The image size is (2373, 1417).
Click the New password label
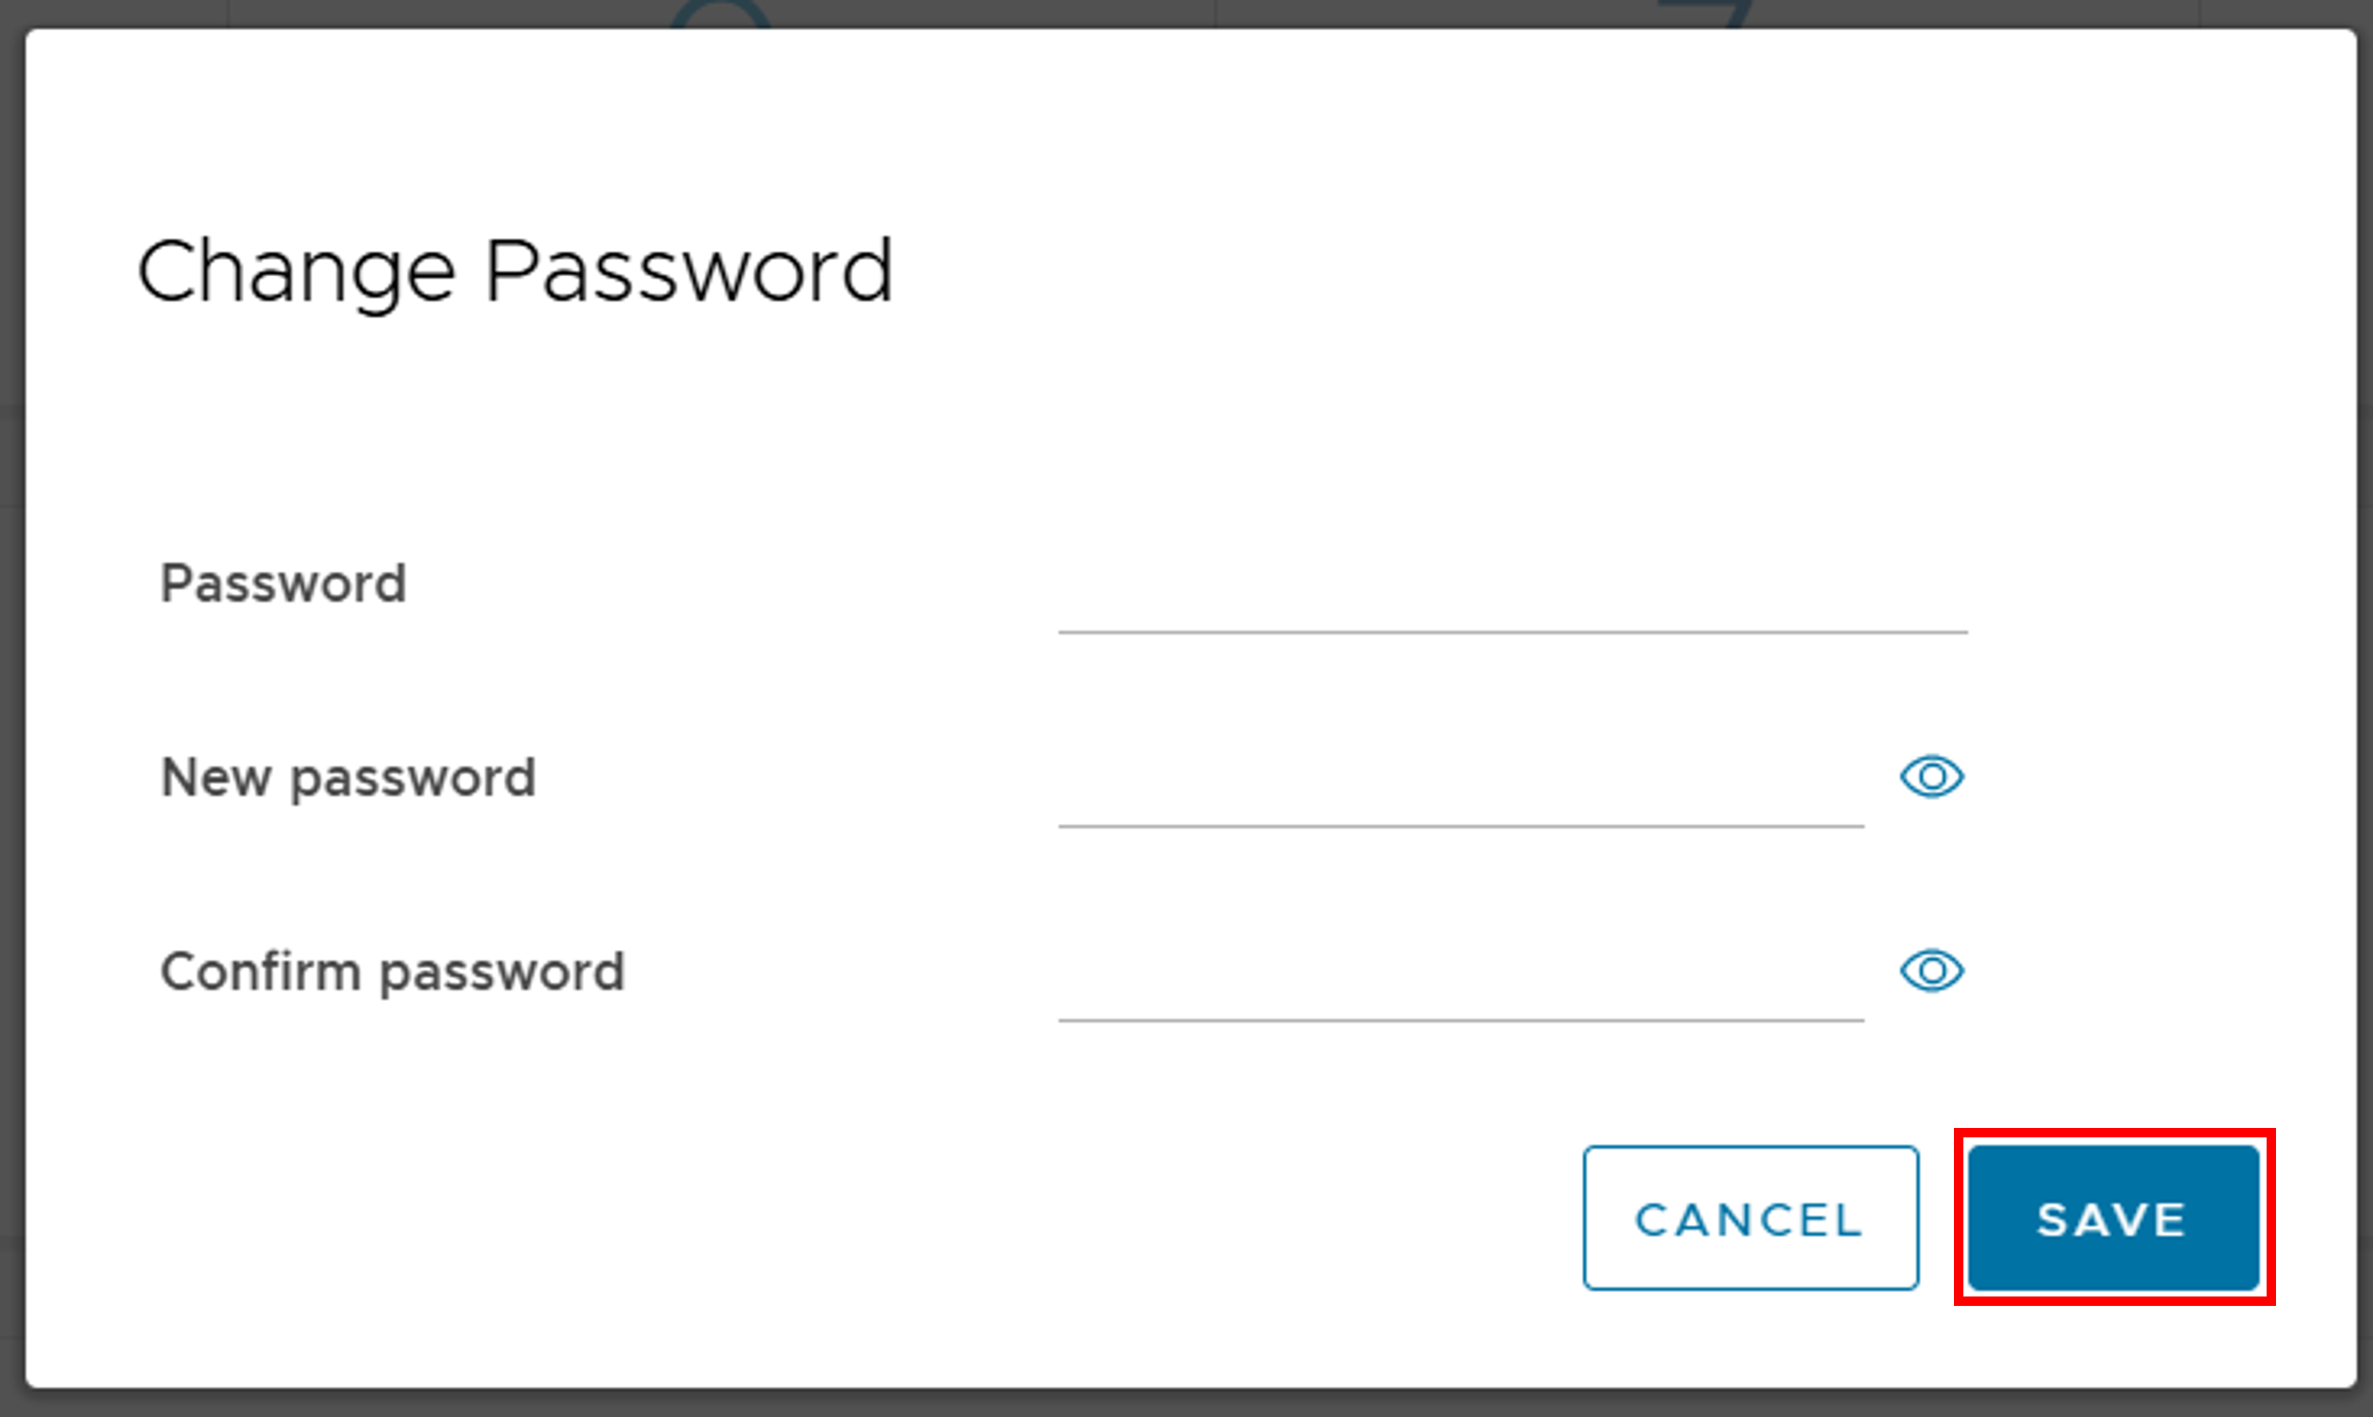coord(348,778)
